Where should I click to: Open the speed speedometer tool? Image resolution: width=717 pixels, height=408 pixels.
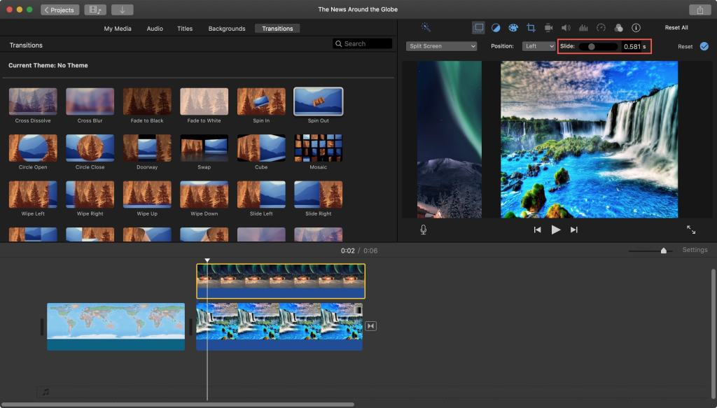tap(601, 28)
